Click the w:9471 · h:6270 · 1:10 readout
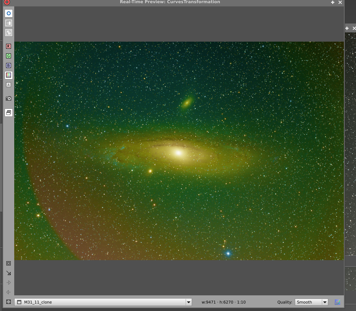The height and width of the screenshot is (311, 356). [224, 302]
